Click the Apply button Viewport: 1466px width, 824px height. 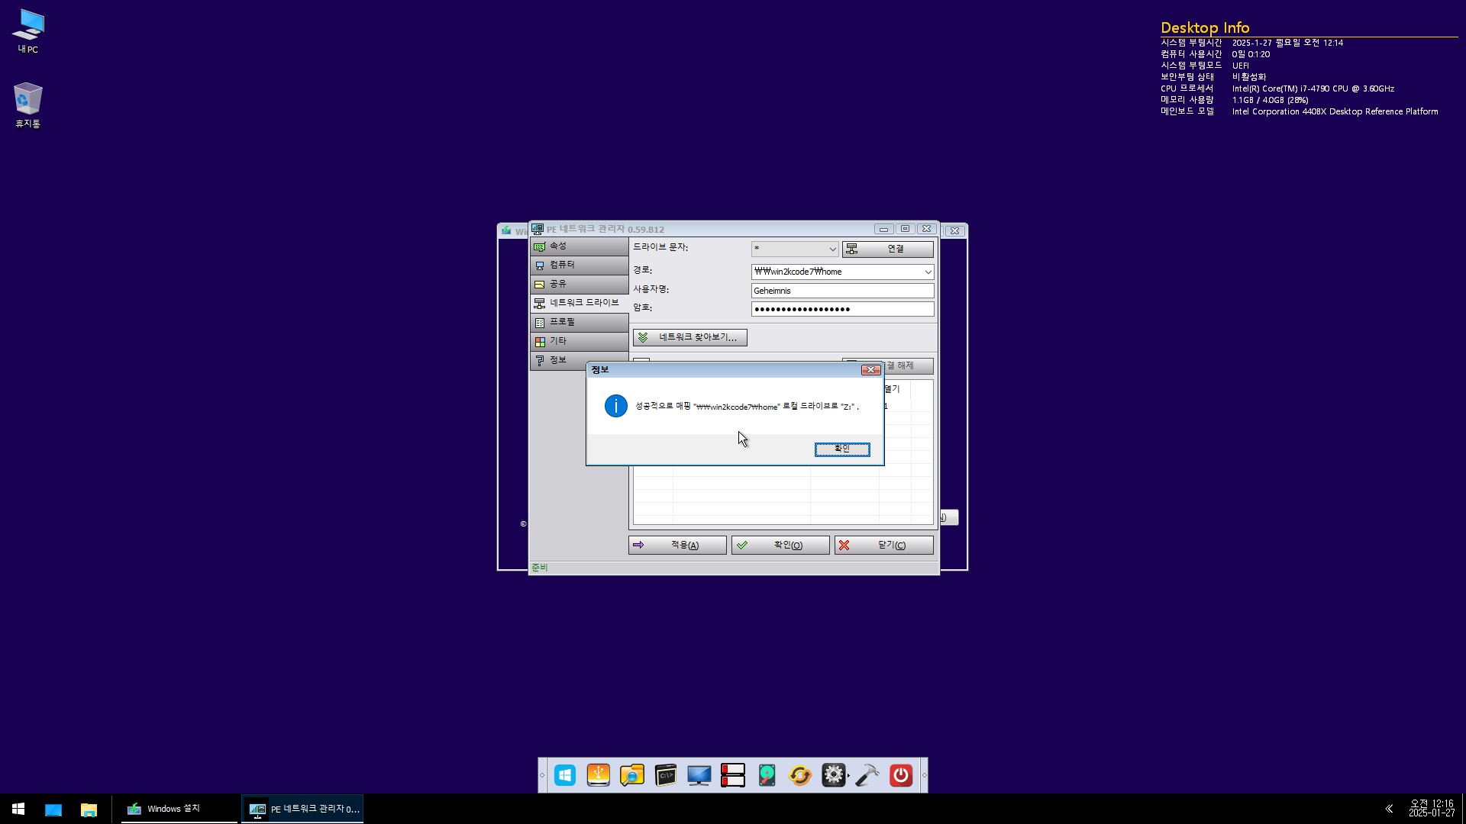point(677,546)
